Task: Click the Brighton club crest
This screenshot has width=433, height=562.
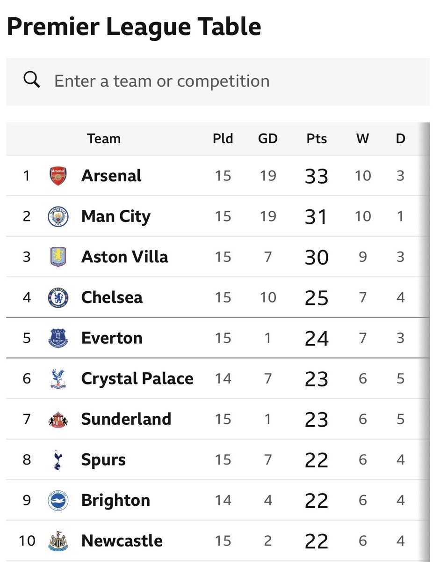Action: pos(58,500)
